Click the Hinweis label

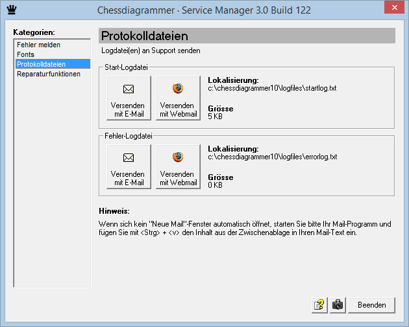114,211
